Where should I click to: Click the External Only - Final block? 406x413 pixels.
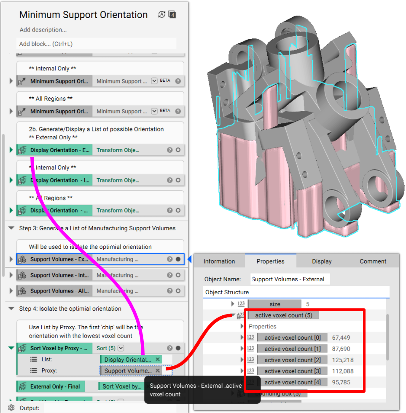coord(51,386)
